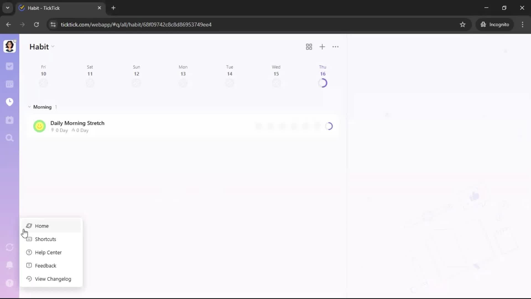Screen dimensions: 531x299
Task: Toggle Thursday 16 progress circle
Action: coord(323,83)
